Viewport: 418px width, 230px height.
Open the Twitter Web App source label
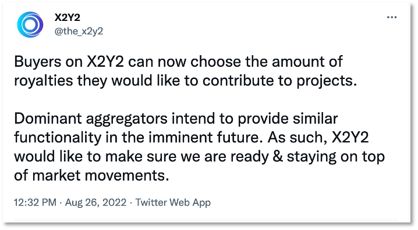pyautogui.click(x=173, y=202)
